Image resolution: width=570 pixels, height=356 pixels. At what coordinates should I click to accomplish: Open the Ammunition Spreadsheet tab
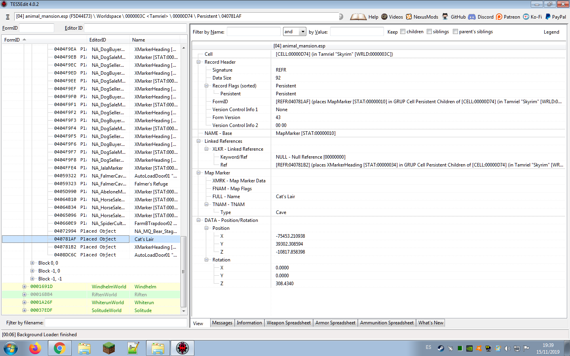click(387, 323)
